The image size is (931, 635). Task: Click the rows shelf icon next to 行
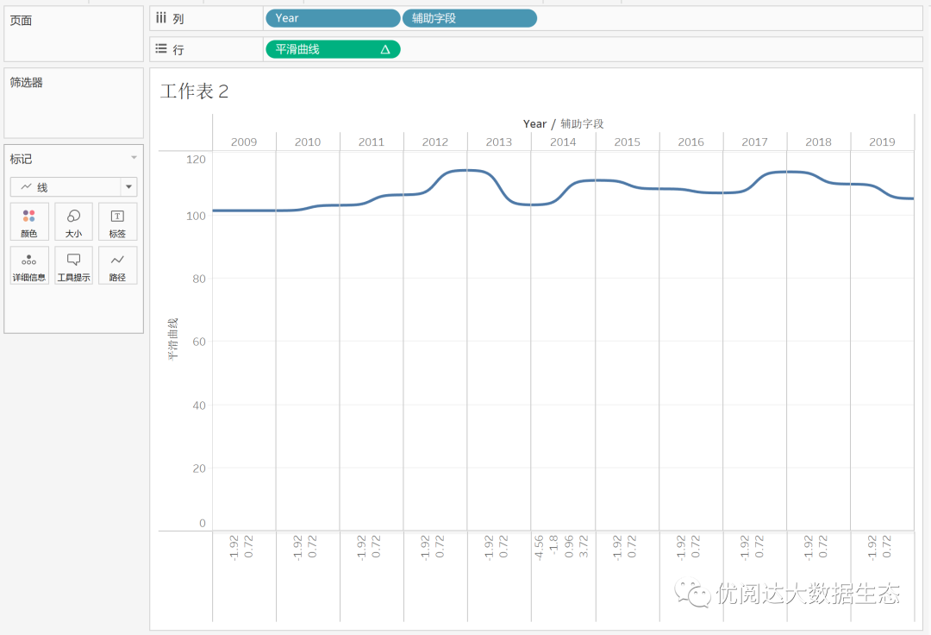click(161, 48)
